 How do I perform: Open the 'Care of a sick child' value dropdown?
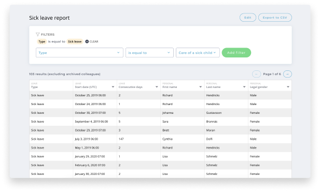198,53
